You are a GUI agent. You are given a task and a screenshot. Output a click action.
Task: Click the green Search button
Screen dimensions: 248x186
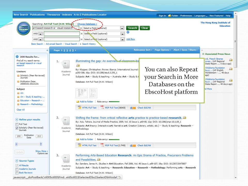(132, 28)
